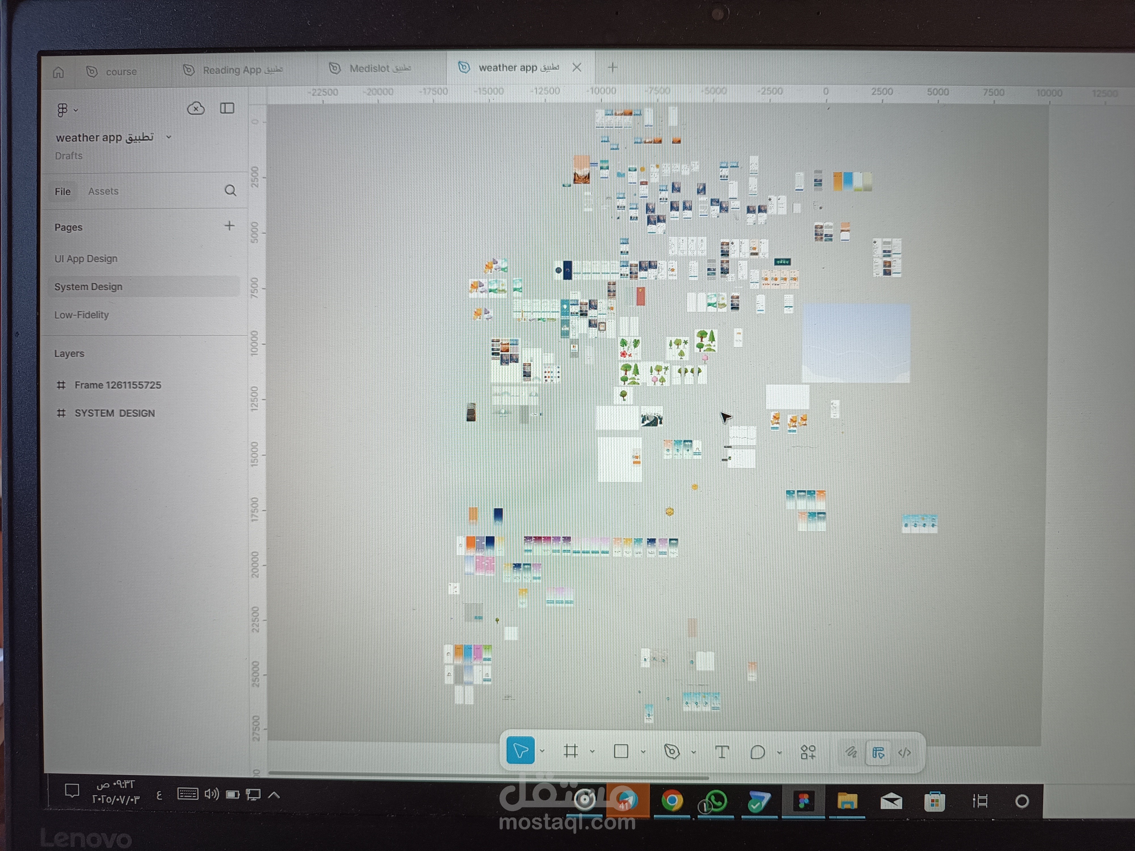Select the Text tool
1135x851 pixels.
(x=722, y=752)
